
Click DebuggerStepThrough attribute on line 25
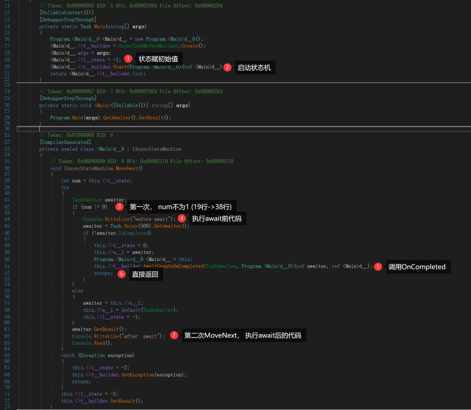[x=68, y=98]
